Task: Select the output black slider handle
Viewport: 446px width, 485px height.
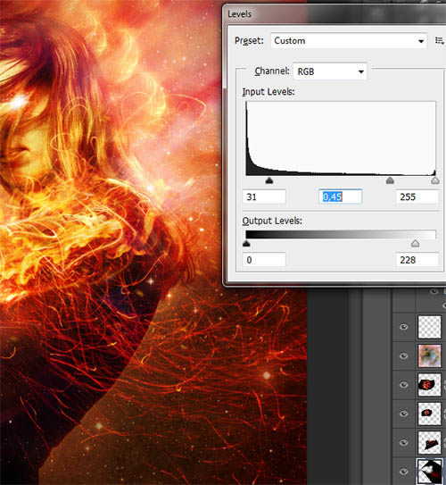Action: coord(246,244)
